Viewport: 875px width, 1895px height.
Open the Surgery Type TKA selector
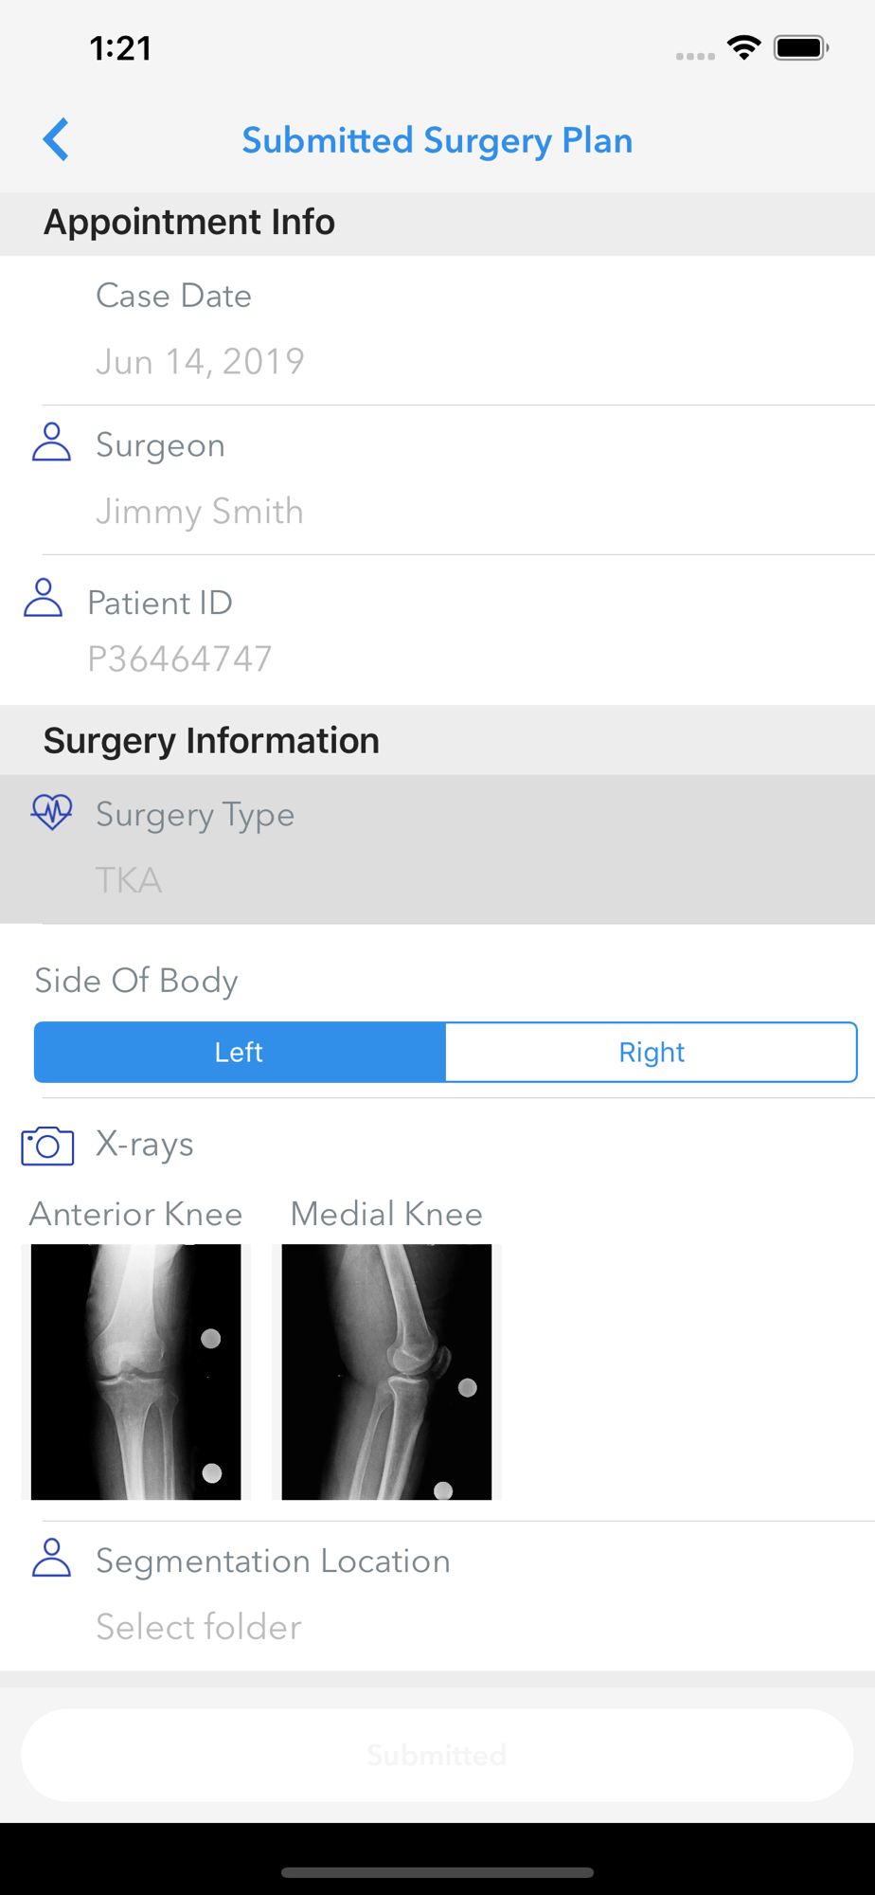[437, 849]
